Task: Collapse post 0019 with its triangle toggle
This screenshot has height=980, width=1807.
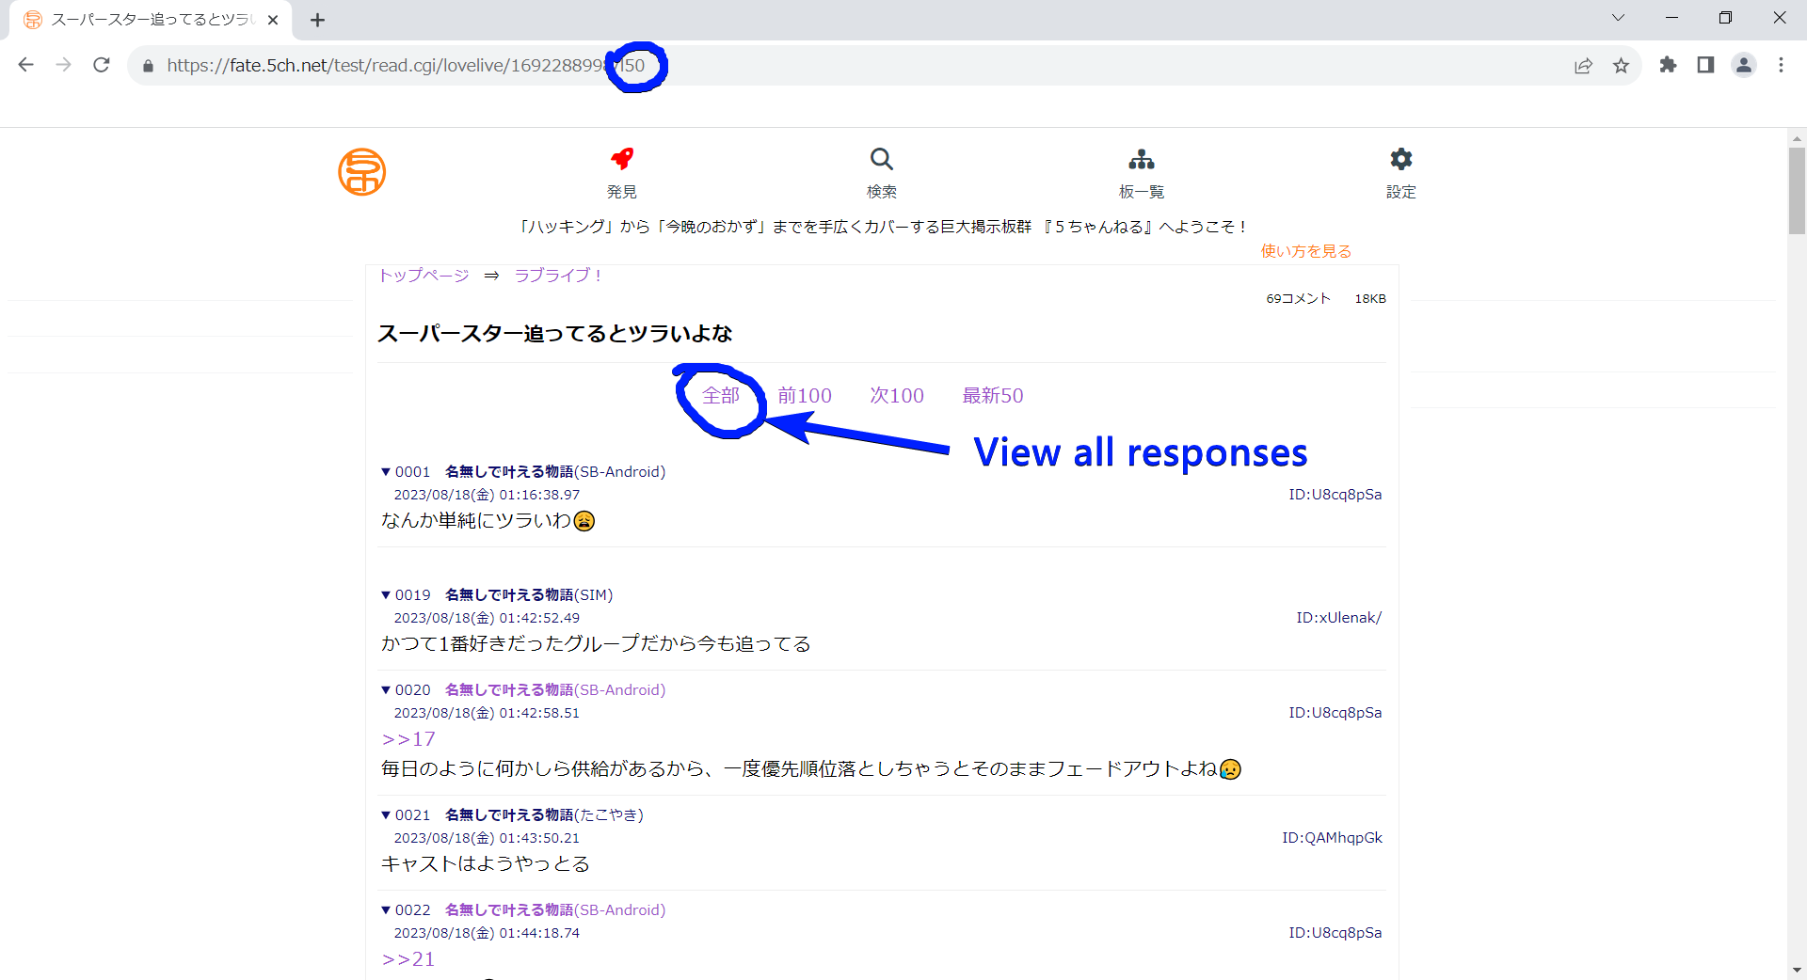Action: coord(386,594)
